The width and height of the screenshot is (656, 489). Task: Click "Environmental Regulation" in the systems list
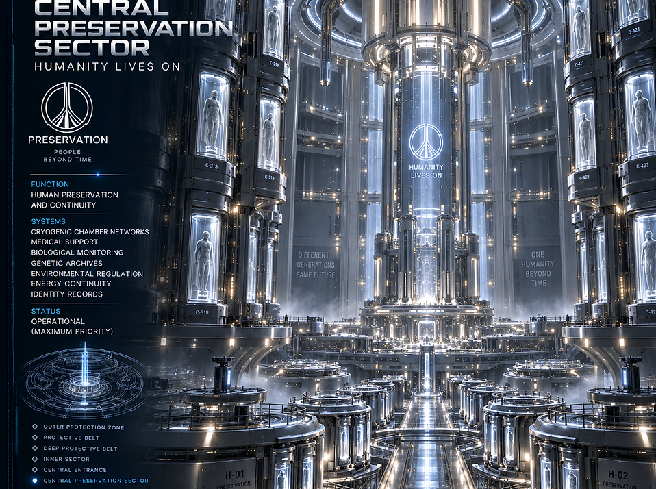87,273
